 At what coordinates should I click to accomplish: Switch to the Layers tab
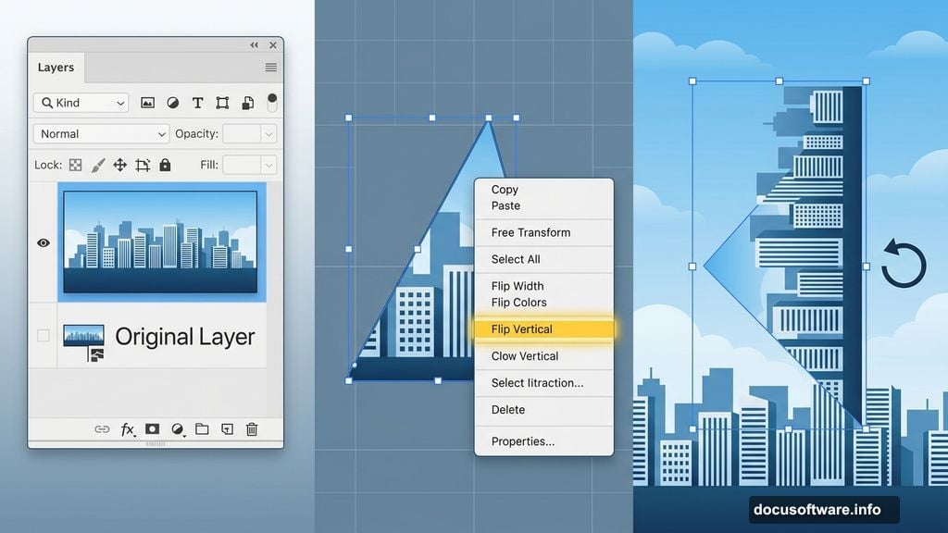56,68
